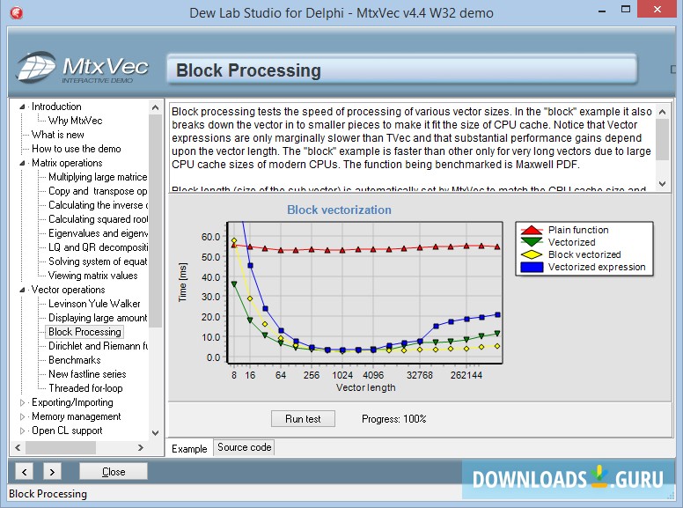Select Threaded for-loop item
The image size is (683, 508).
click(85, 388)
